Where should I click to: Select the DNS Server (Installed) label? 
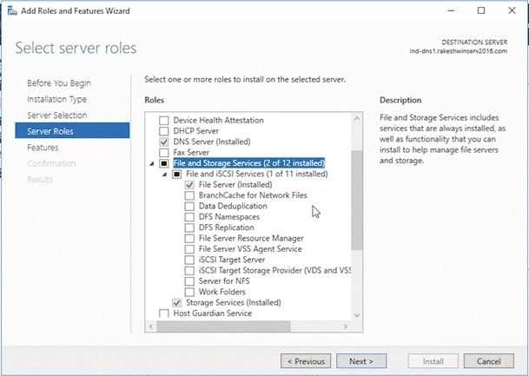(212, 142)
